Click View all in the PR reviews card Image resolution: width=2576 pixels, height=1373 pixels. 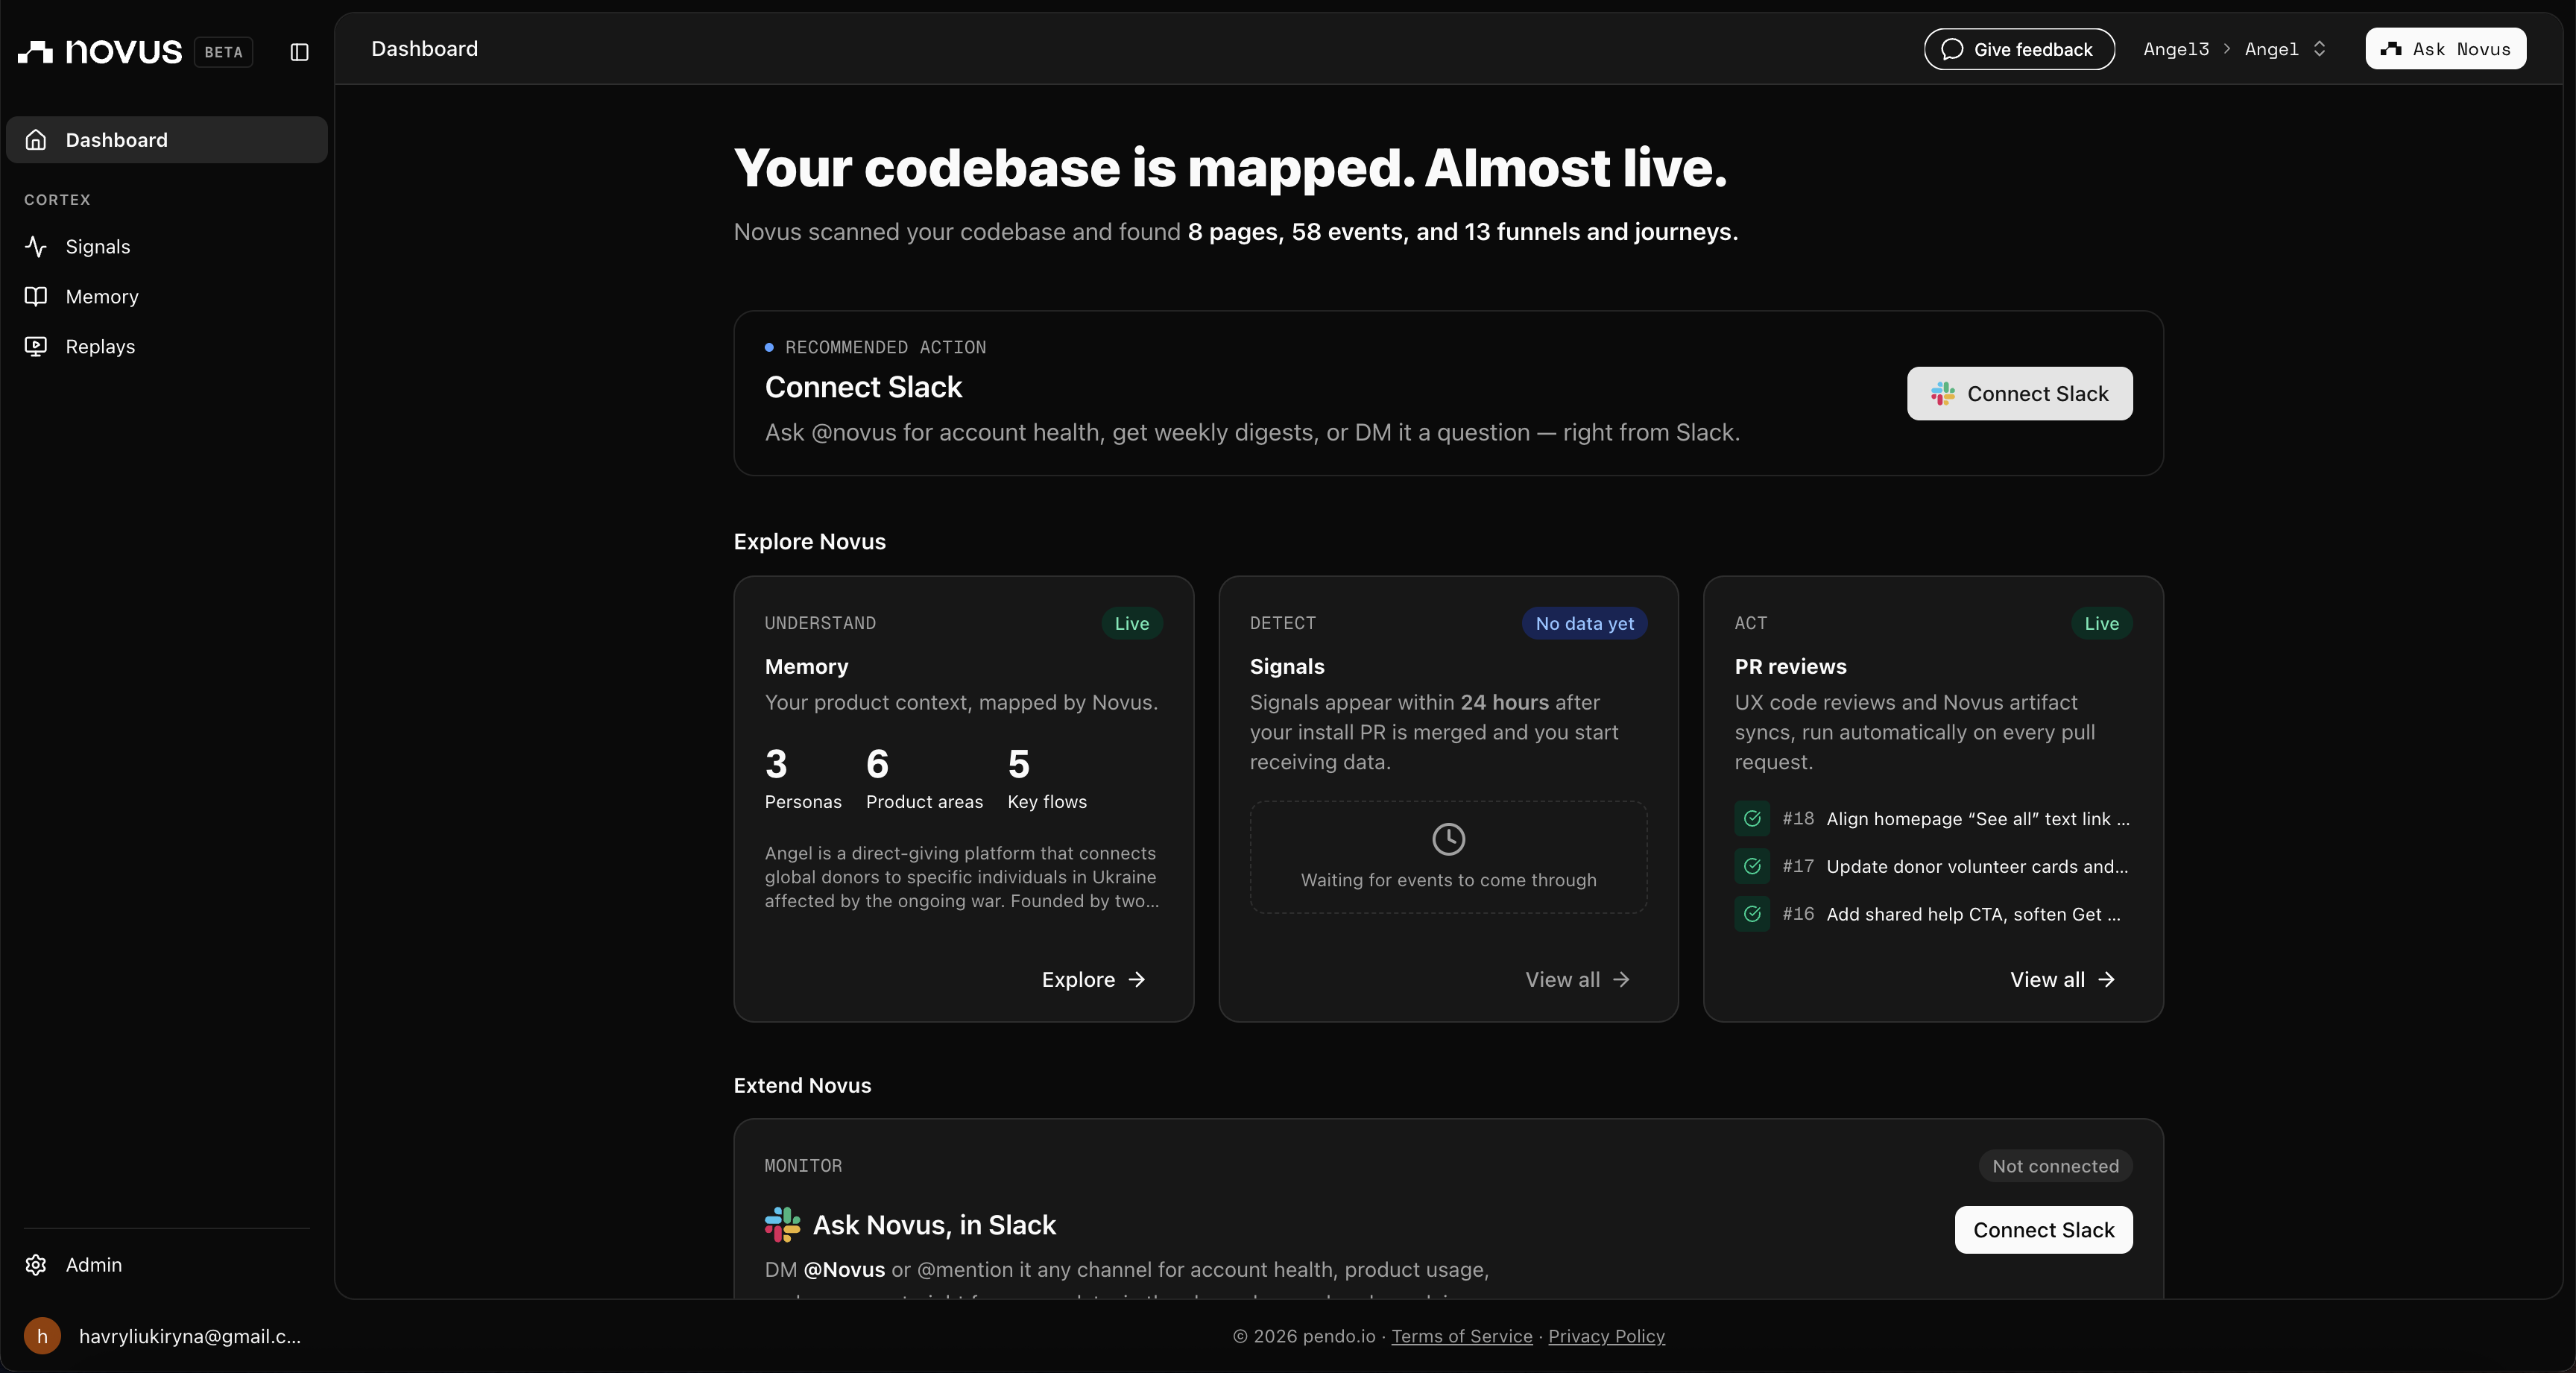[2063, 980]
